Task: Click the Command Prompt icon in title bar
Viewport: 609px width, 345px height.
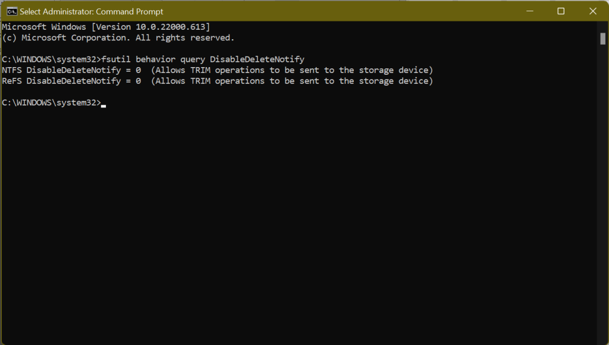Action: pos(11,11)
